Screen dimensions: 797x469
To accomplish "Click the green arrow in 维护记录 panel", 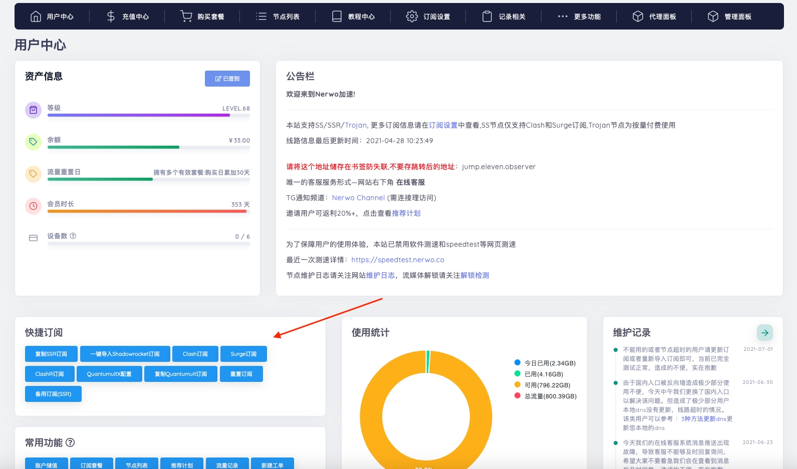I will [764, 333].
